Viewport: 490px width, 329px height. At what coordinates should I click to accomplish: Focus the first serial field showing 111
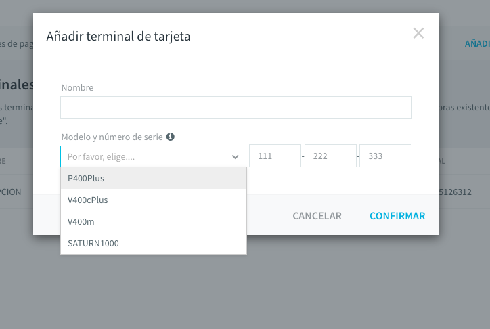tap(275, 156)
